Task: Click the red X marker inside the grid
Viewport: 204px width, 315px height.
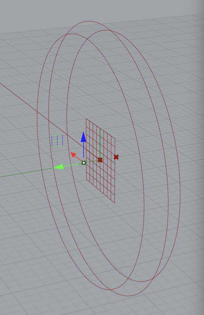Action: (x=100, y=160)
